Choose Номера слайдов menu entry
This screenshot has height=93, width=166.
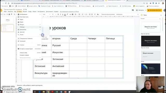29,55
